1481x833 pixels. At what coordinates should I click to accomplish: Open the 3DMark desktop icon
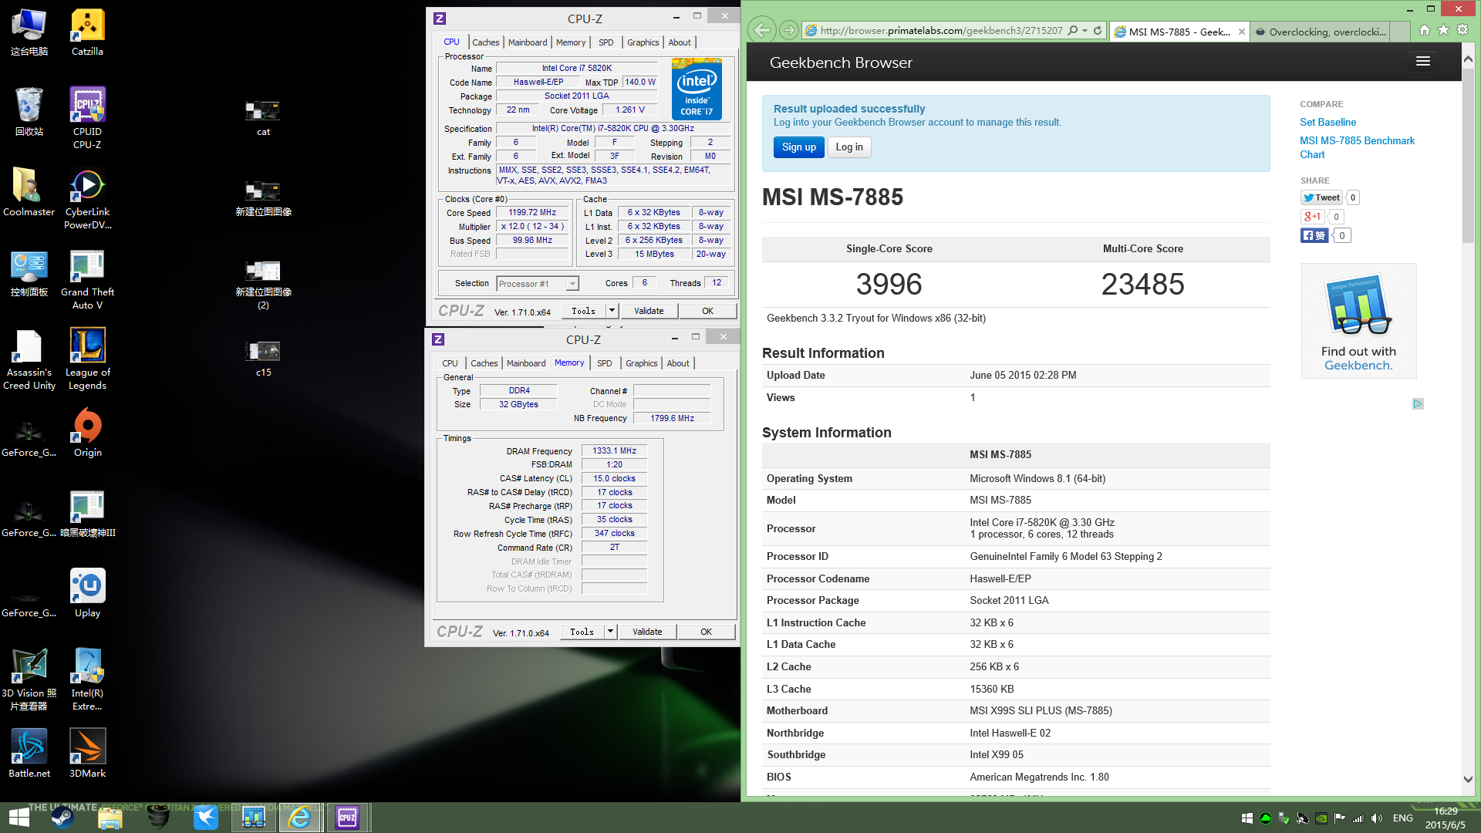pos(87,754)
